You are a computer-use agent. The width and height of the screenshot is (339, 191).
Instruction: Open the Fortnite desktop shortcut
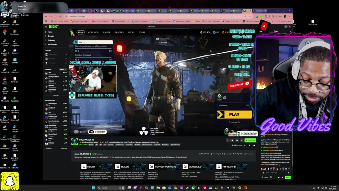pos(15,60)
